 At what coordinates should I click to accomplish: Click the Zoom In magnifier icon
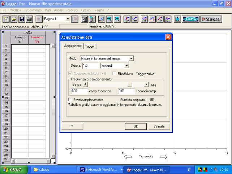[x=109, y=19]
